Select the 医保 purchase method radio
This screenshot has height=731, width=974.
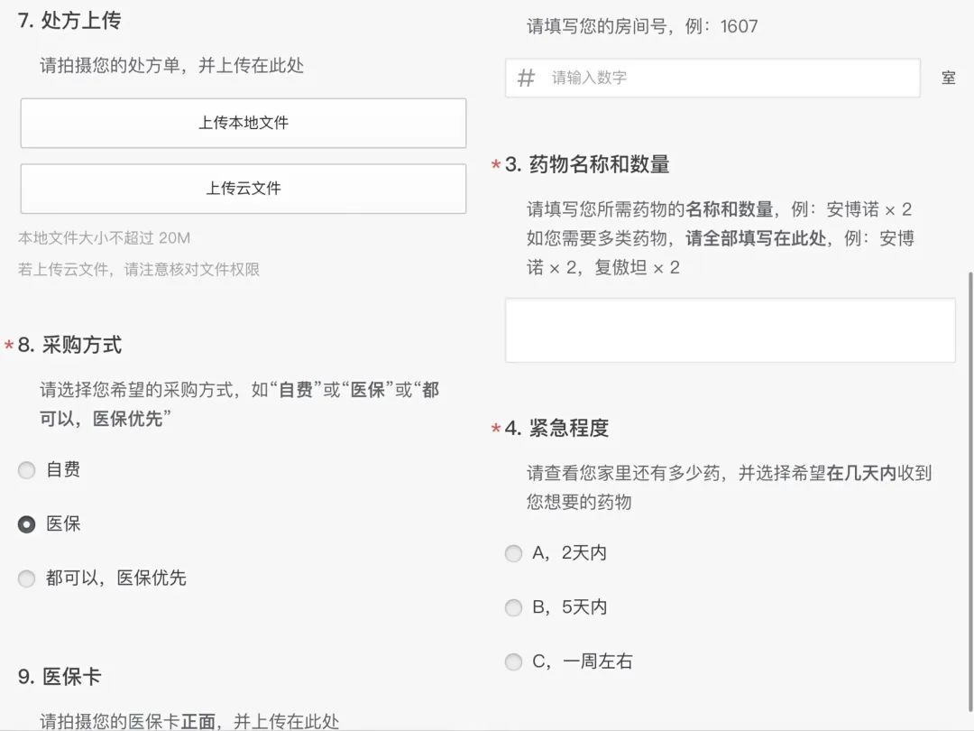point(27,524)
